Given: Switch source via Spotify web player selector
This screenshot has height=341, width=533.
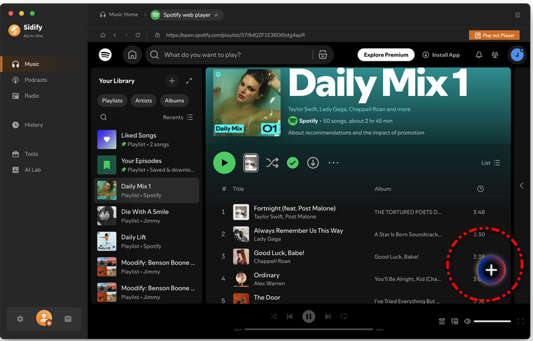Looking at the screenshot, I should click(x=187, y=15).
